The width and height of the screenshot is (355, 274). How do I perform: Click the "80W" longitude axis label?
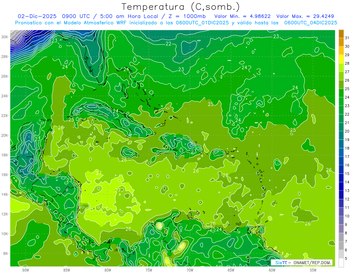pos(108,270)
